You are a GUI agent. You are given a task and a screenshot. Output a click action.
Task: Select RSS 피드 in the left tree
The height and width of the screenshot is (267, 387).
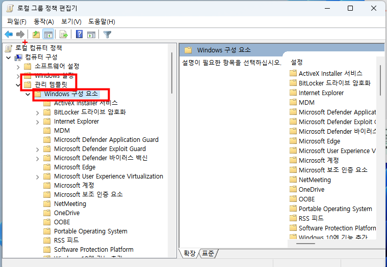point(66,241)
